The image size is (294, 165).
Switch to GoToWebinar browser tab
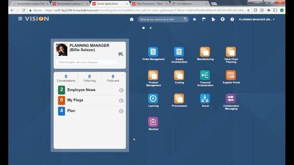click(189, 4)
